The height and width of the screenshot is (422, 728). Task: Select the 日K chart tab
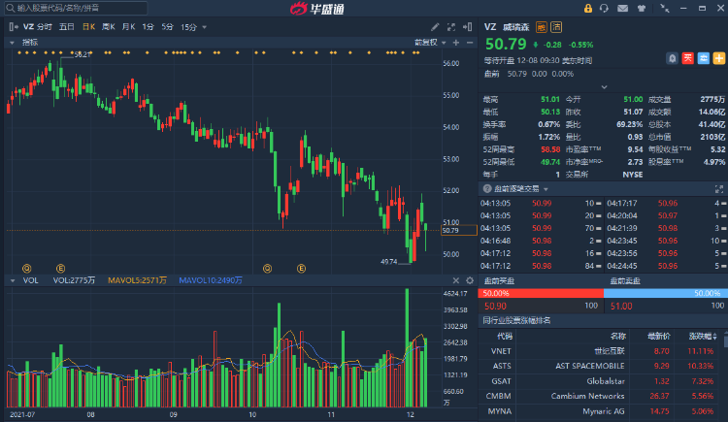88,27
